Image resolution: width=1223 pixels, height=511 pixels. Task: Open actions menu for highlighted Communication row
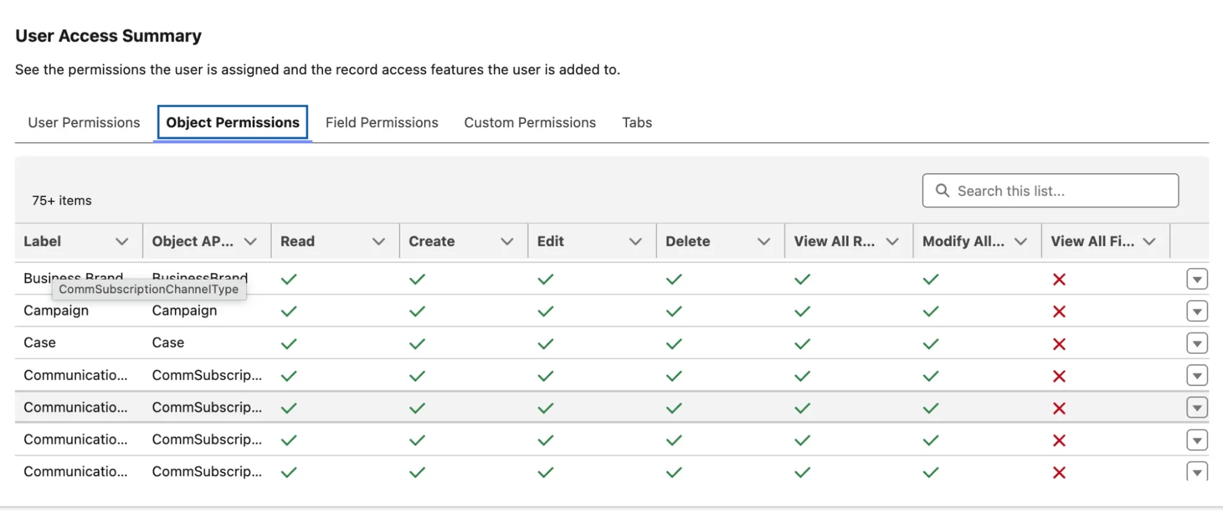coord(1197,408)
